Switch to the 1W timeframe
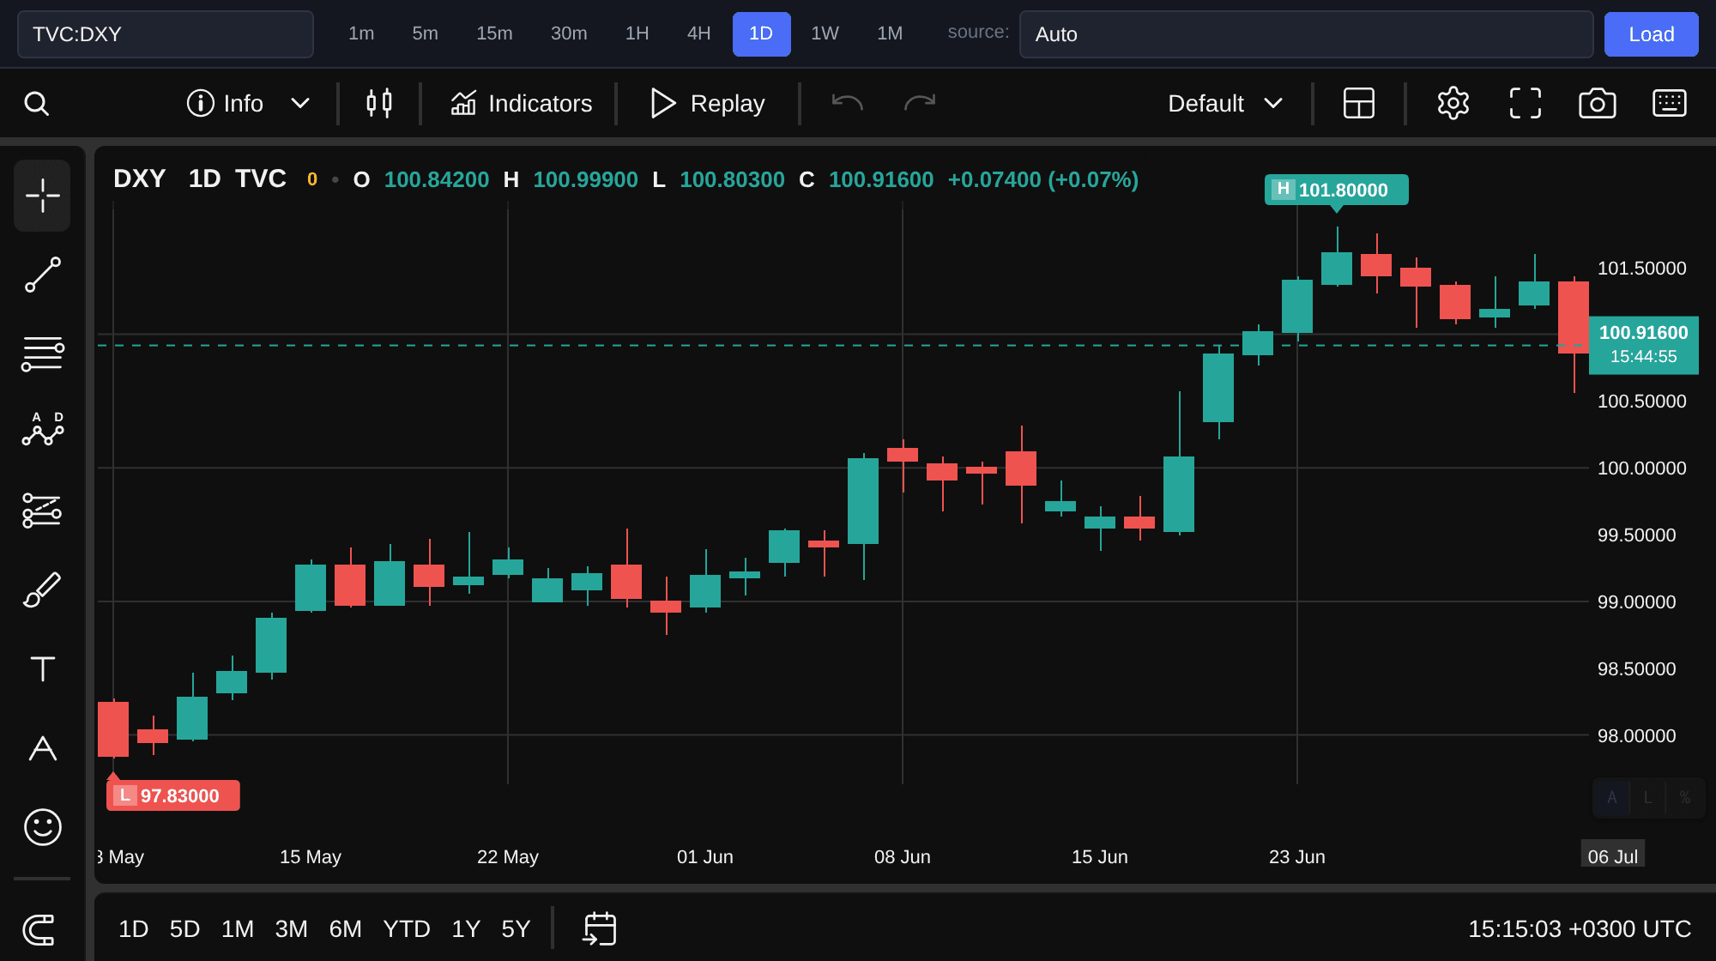Viewport: 1716px width, 961px height. pos(825,34)
